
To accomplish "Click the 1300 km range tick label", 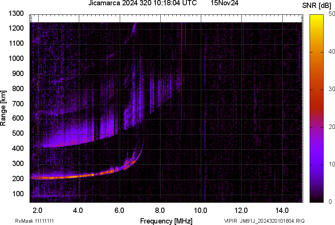I will tap(16, 15).
